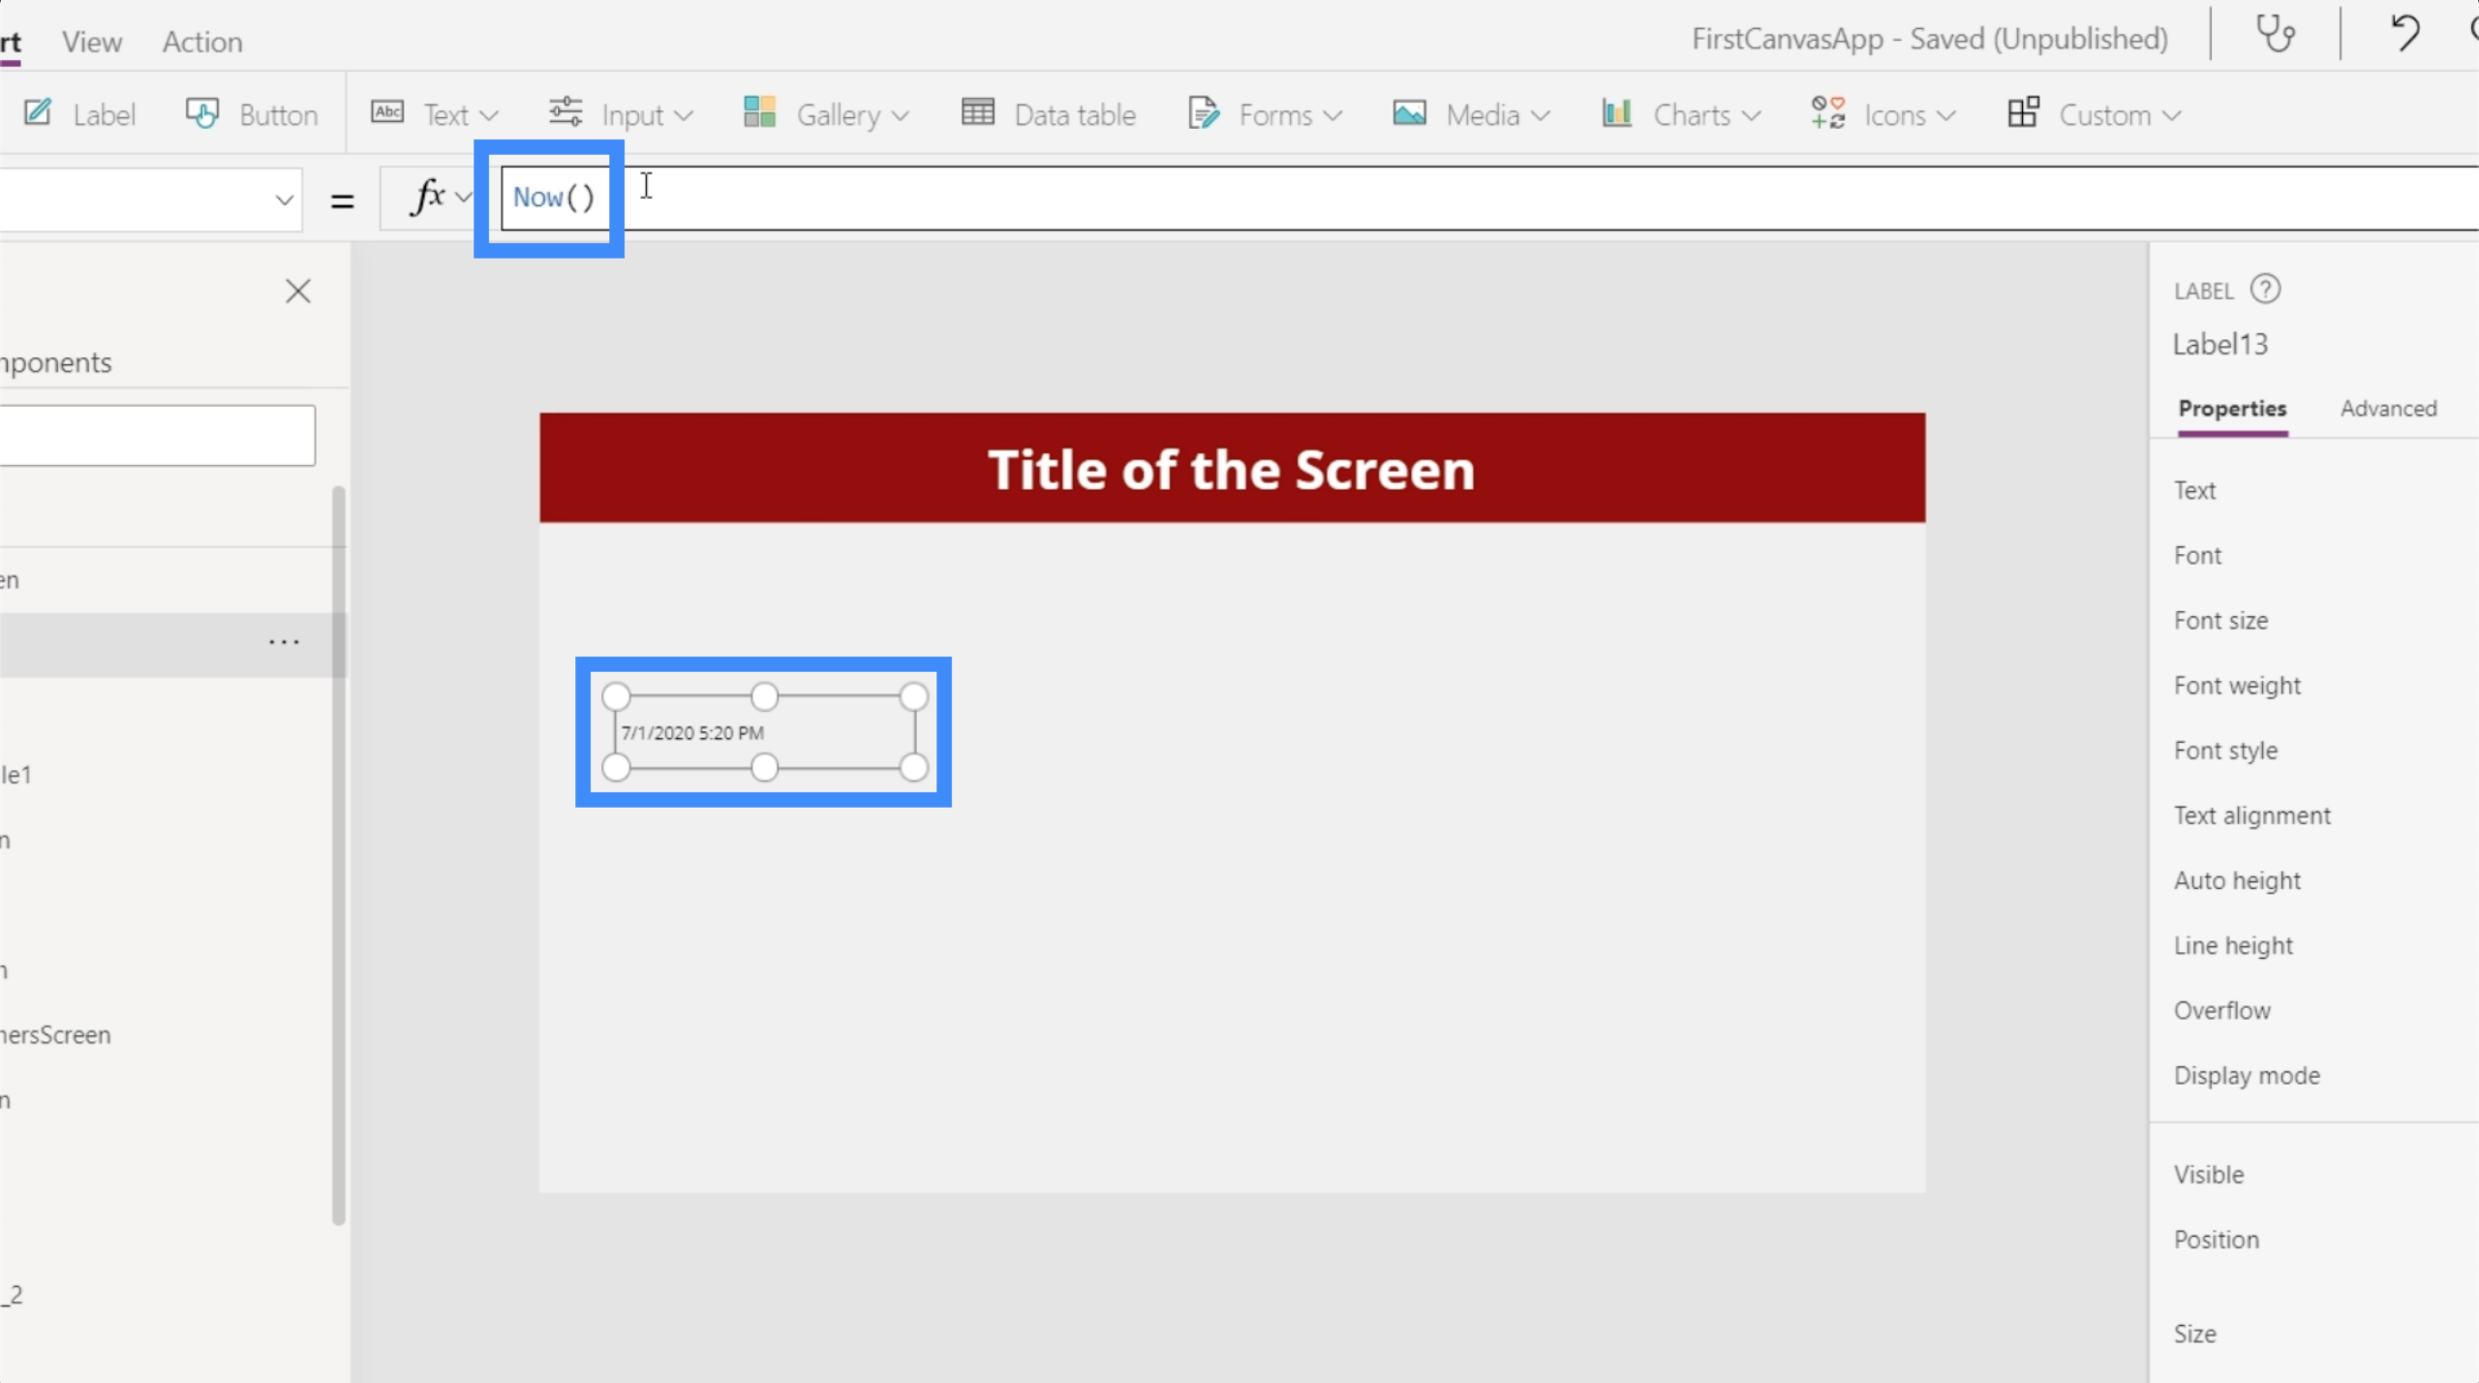
Task: Open the View menu
Action: point(94,39)
